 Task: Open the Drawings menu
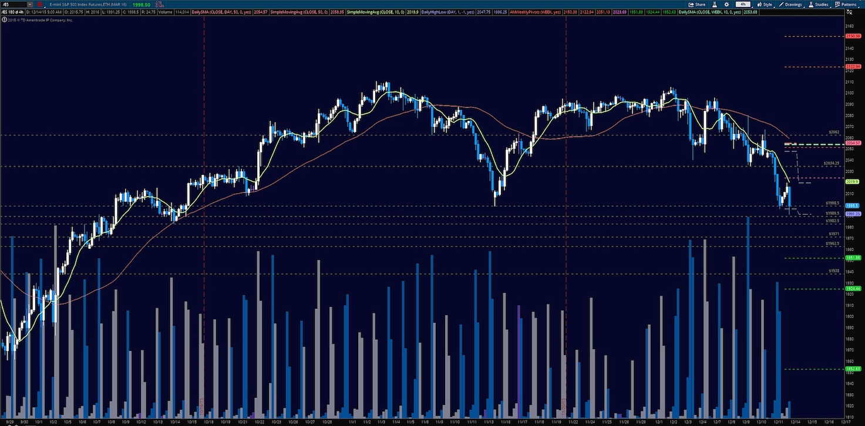click(x=792, y=5)
